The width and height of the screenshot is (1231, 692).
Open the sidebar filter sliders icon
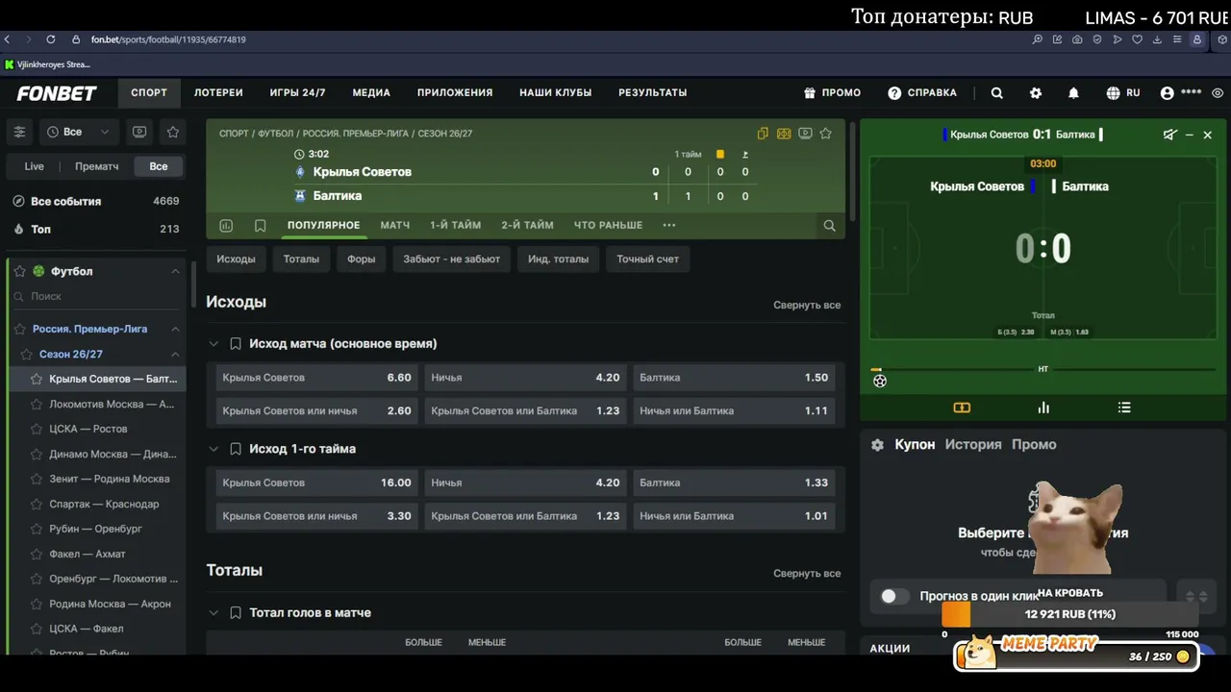coord(19,132)
